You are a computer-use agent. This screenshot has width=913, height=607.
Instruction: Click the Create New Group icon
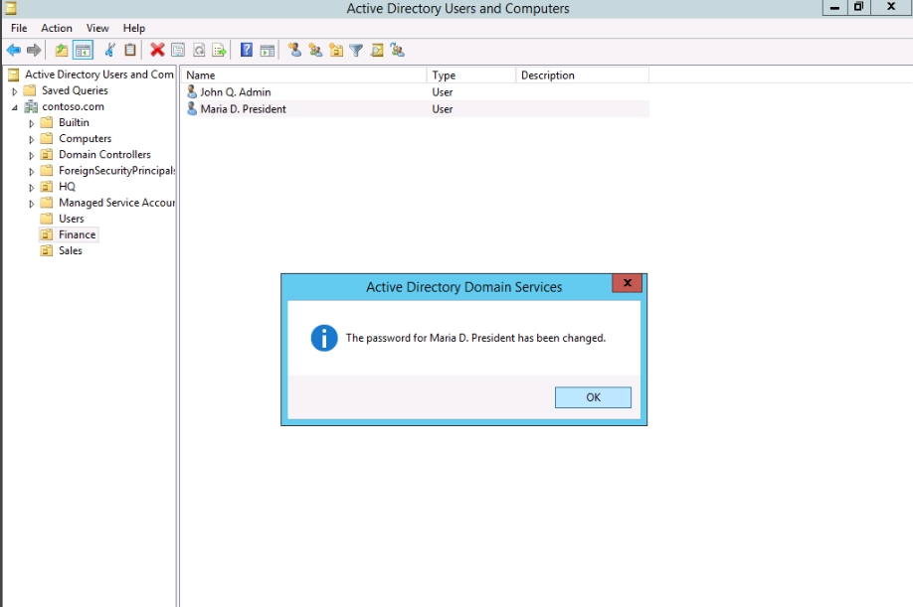point(315,50)
